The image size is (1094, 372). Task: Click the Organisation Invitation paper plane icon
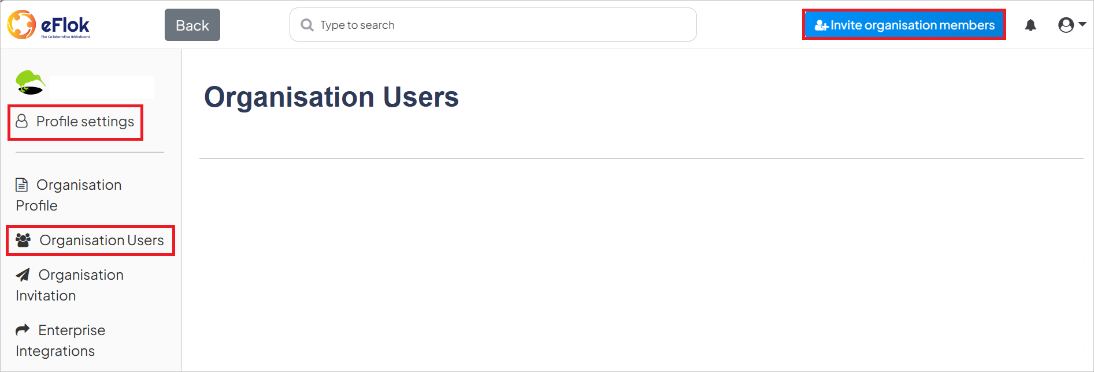pos(23,275)
